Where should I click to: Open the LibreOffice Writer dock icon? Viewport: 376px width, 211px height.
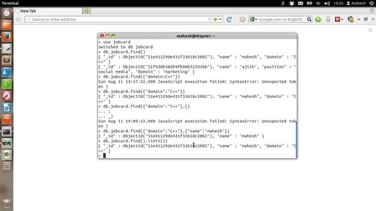click(x=6, y=108)
